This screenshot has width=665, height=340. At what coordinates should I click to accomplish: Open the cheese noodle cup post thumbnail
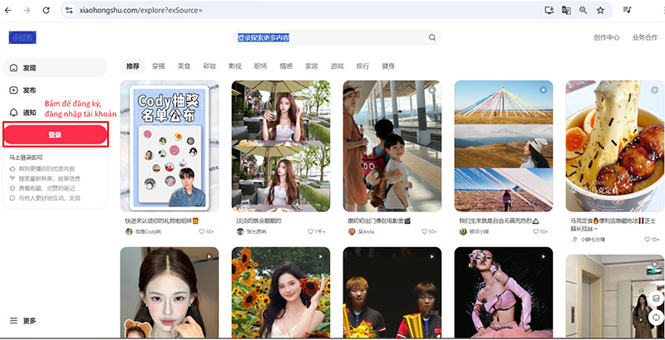pyautogui.click(x=615, y=146)
